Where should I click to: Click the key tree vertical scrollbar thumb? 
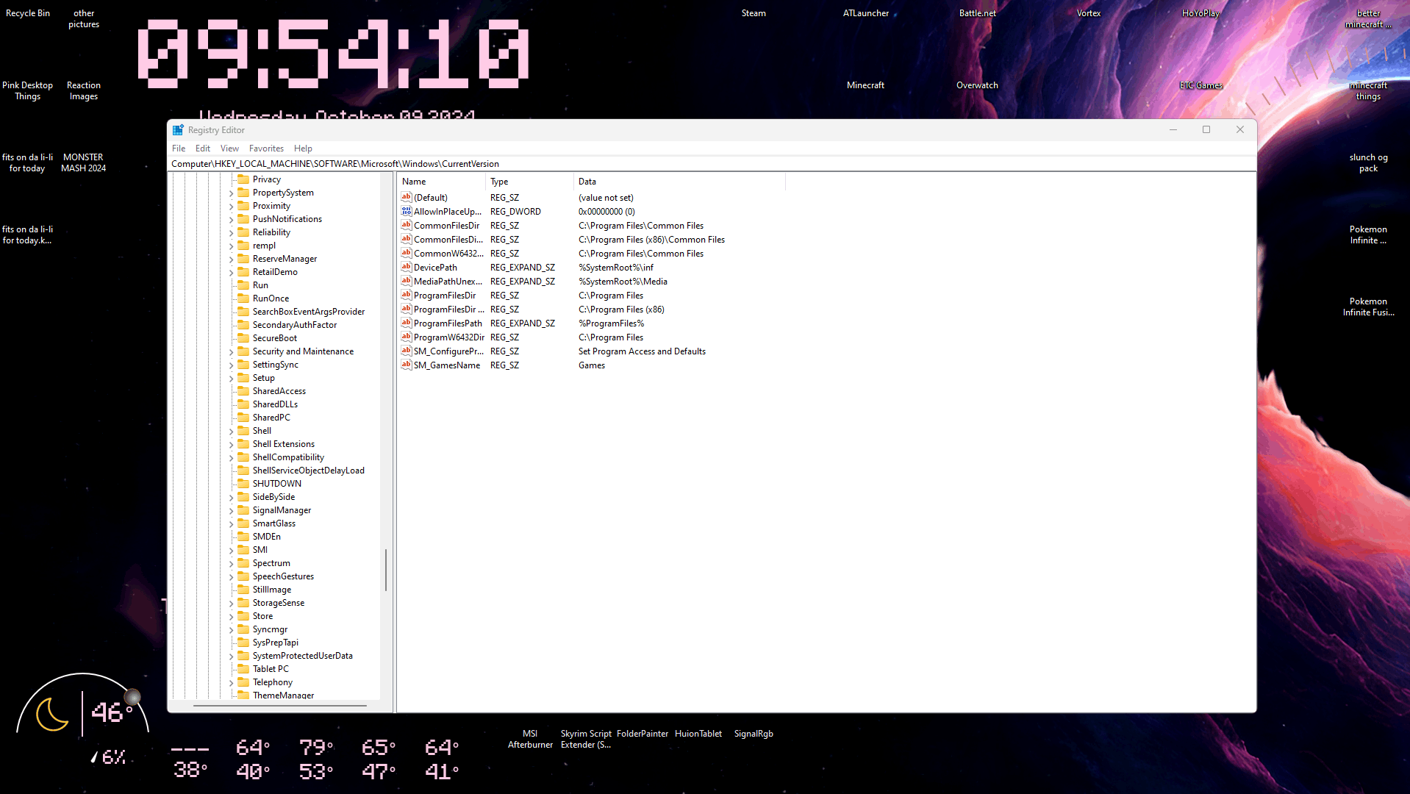[x=386, y=570]
